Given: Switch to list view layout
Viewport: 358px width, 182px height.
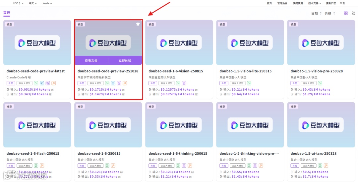Looking at the screenshot, I should pos(353,13).
